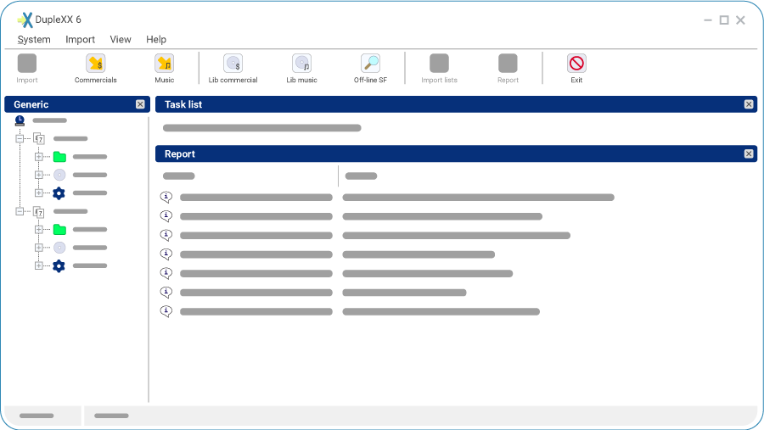Select the clock root icon in Generic tree
Screen dimensions: 764x430
tap(20, 120)
